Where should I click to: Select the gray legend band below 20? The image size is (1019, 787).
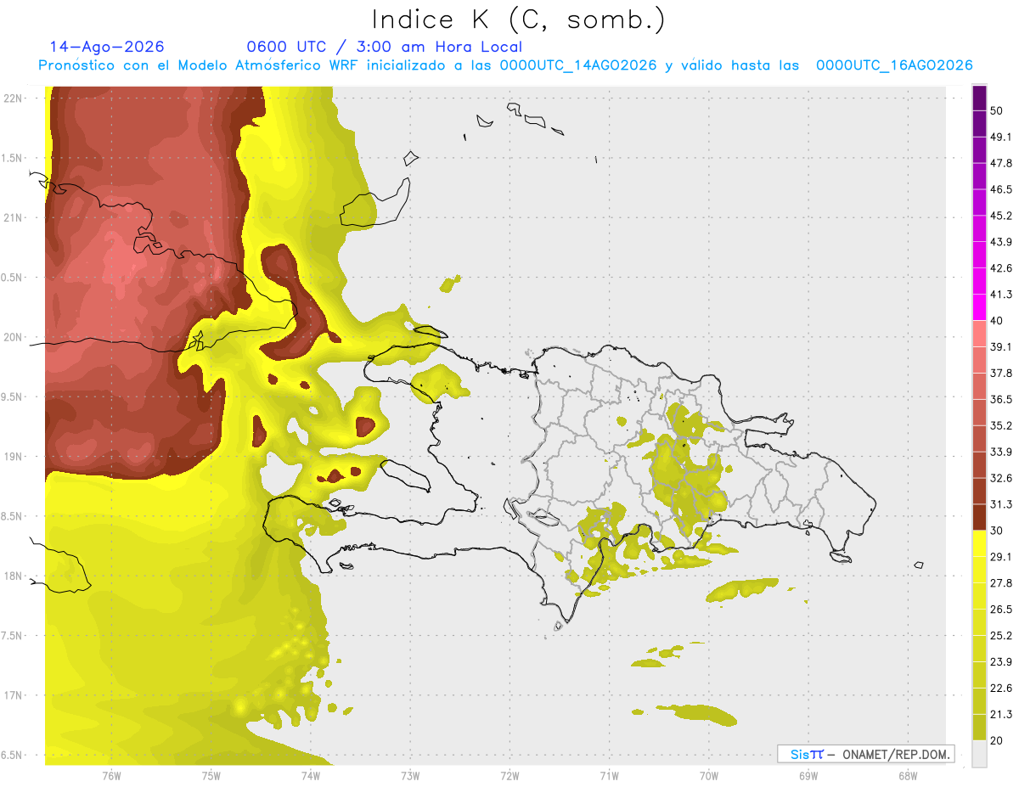pyautogui.click(x=979, y=753)
